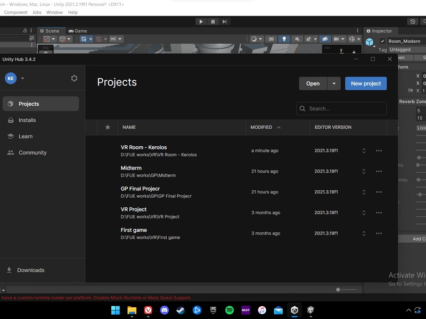Click the Play button in Unity editor
The width and height of the screenshot is (426, 319).
[201, 22]
